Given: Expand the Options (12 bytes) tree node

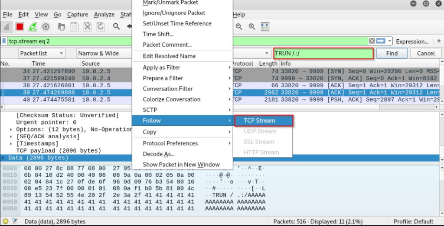Looking at the screenshot, I should click(11, 129).
